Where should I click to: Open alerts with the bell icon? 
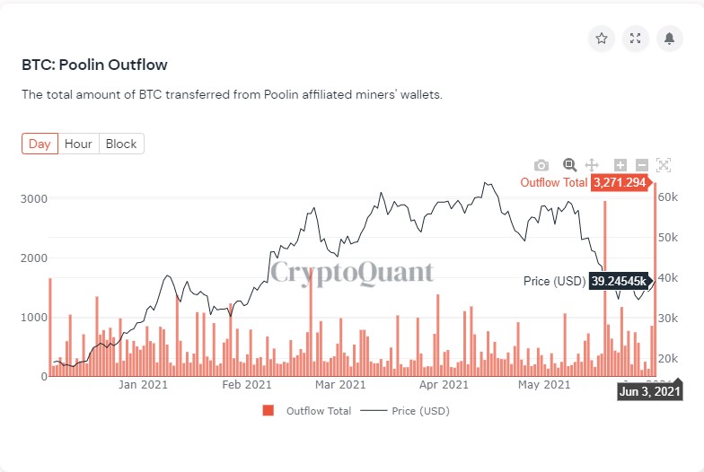[x=669, y=39]
